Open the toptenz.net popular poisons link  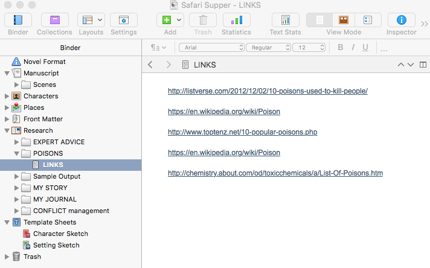pos(242,132)
